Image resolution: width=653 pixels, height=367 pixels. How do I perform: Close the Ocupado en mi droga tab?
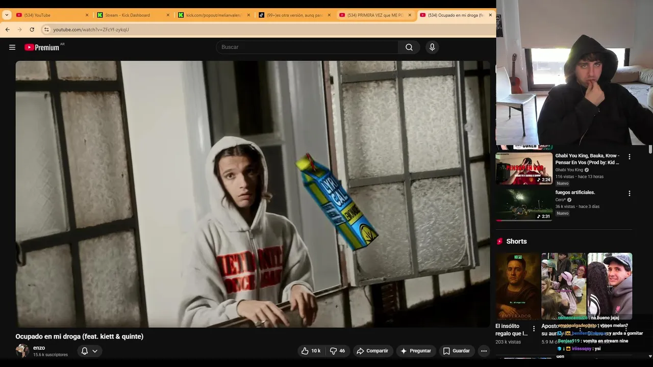[490, 15]
